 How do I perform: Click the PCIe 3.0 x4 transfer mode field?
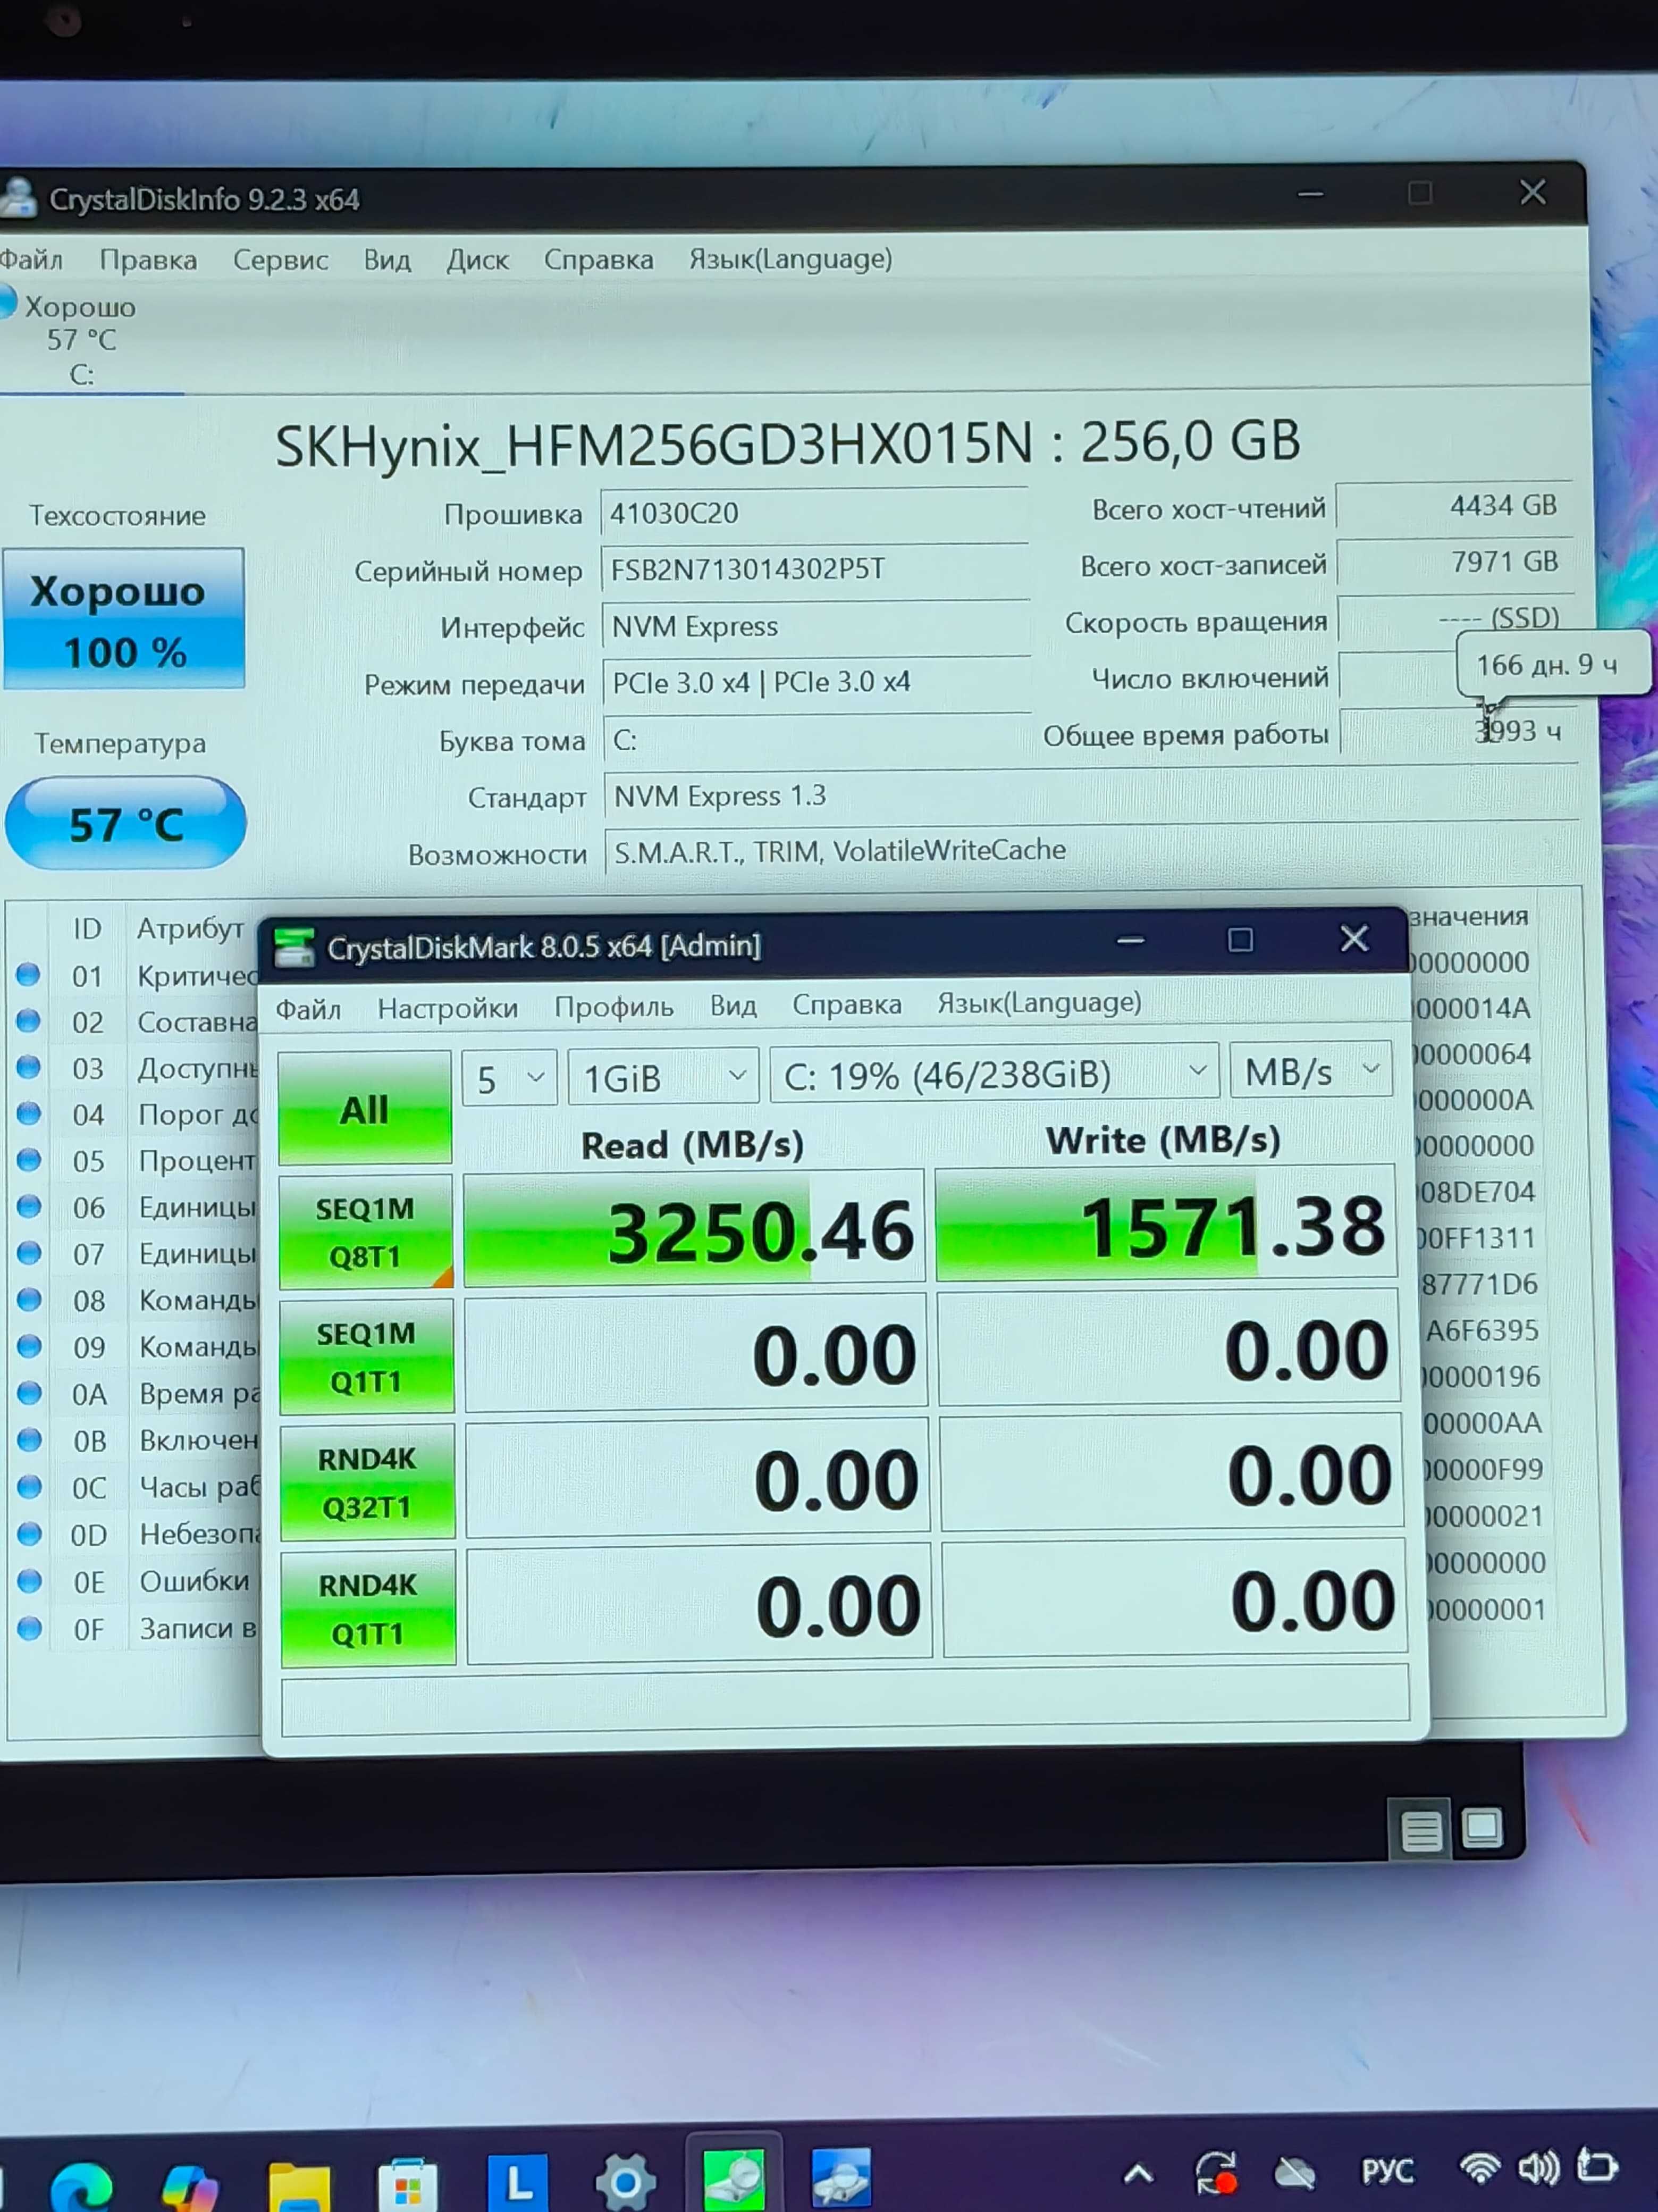pyautogui.click(x=817, y=683)
